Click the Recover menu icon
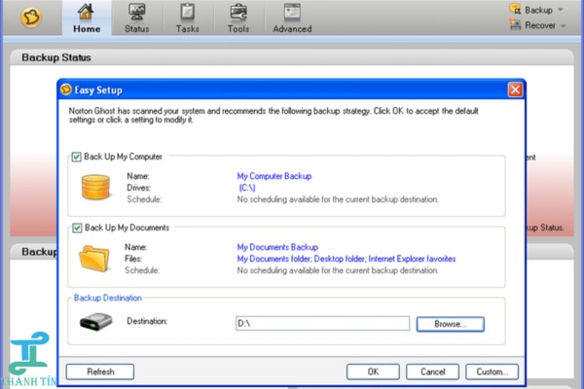Viewport: 584px width, 389px height. 516,25
